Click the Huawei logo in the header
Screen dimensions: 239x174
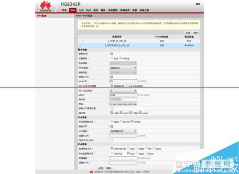click(45, 6)
